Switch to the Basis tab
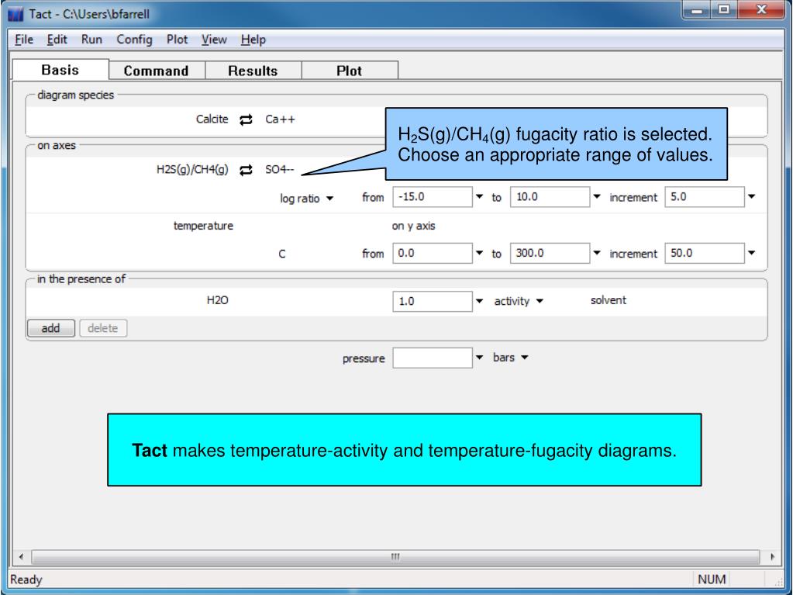 [60, 70]
